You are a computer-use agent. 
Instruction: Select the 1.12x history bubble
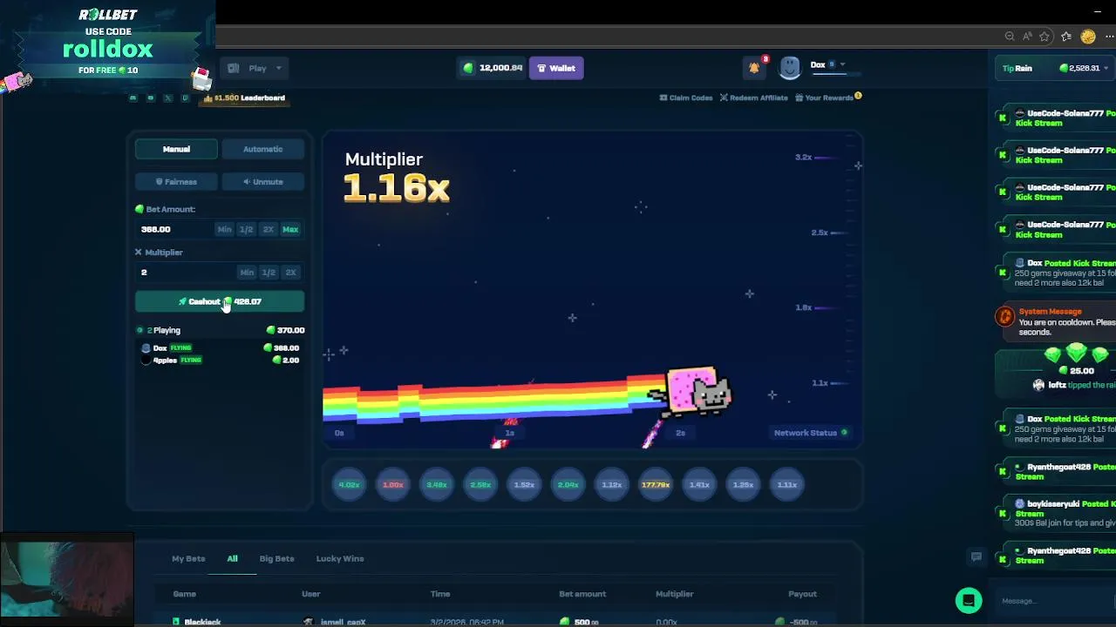(x=611, y=484)
